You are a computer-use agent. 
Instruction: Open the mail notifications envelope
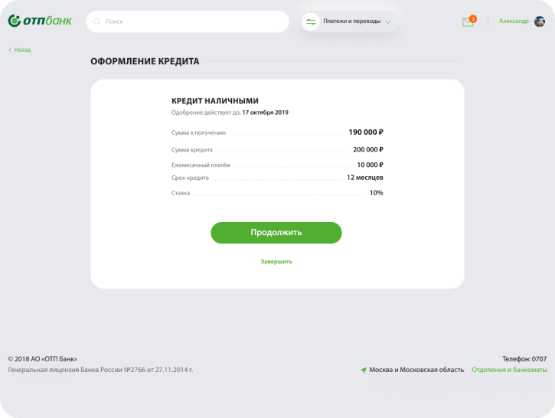[x=468, y=22]
